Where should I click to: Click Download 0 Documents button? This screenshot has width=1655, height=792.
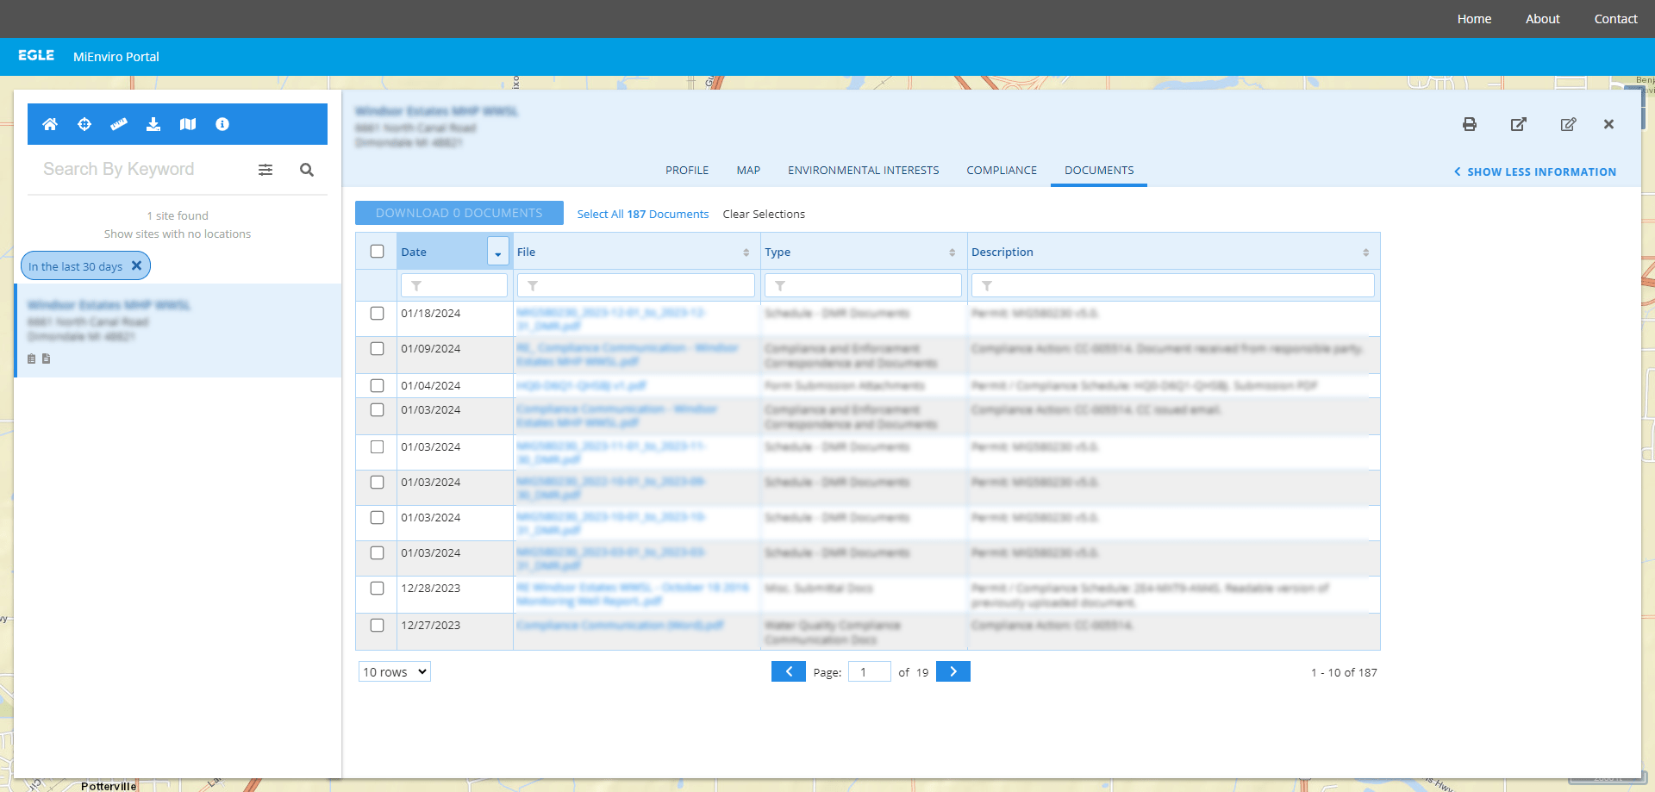(x=459, y=213)
